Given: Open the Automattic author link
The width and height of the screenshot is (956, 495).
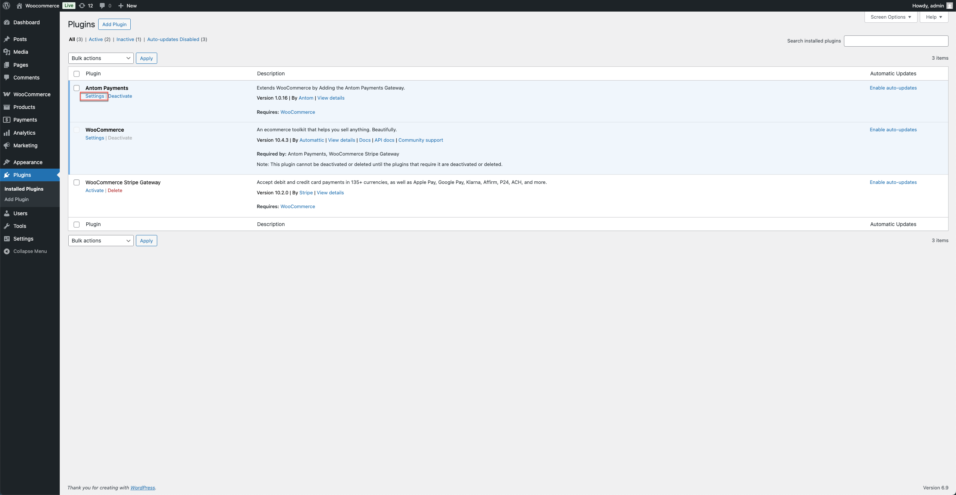Looking at the screenshot, I should (312, 140).
